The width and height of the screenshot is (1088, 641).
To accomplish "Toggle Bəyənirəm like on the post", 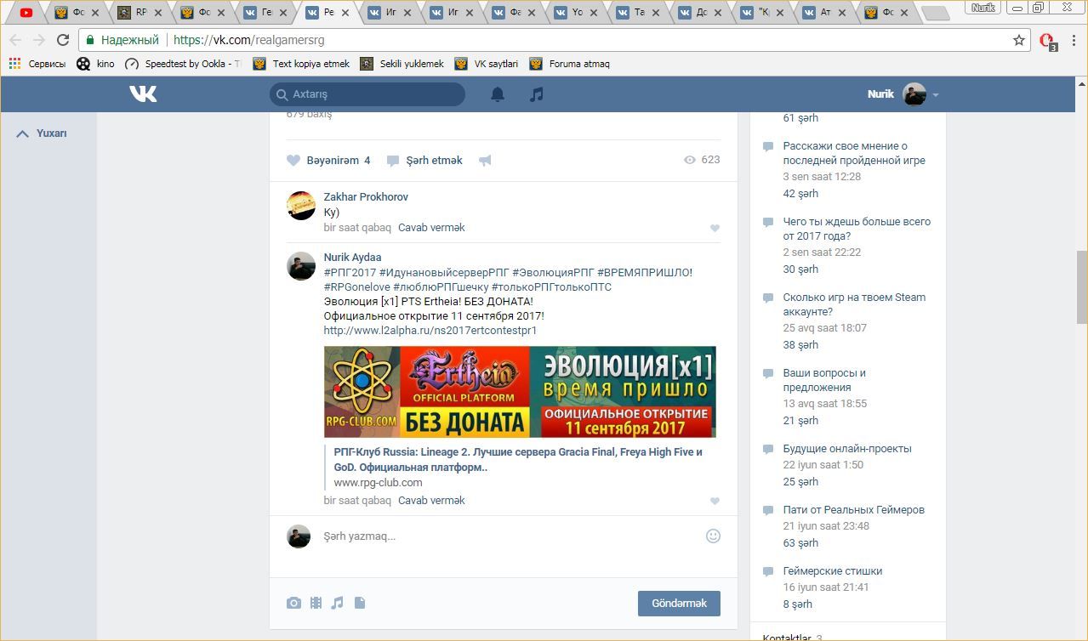I will point(328,161).
